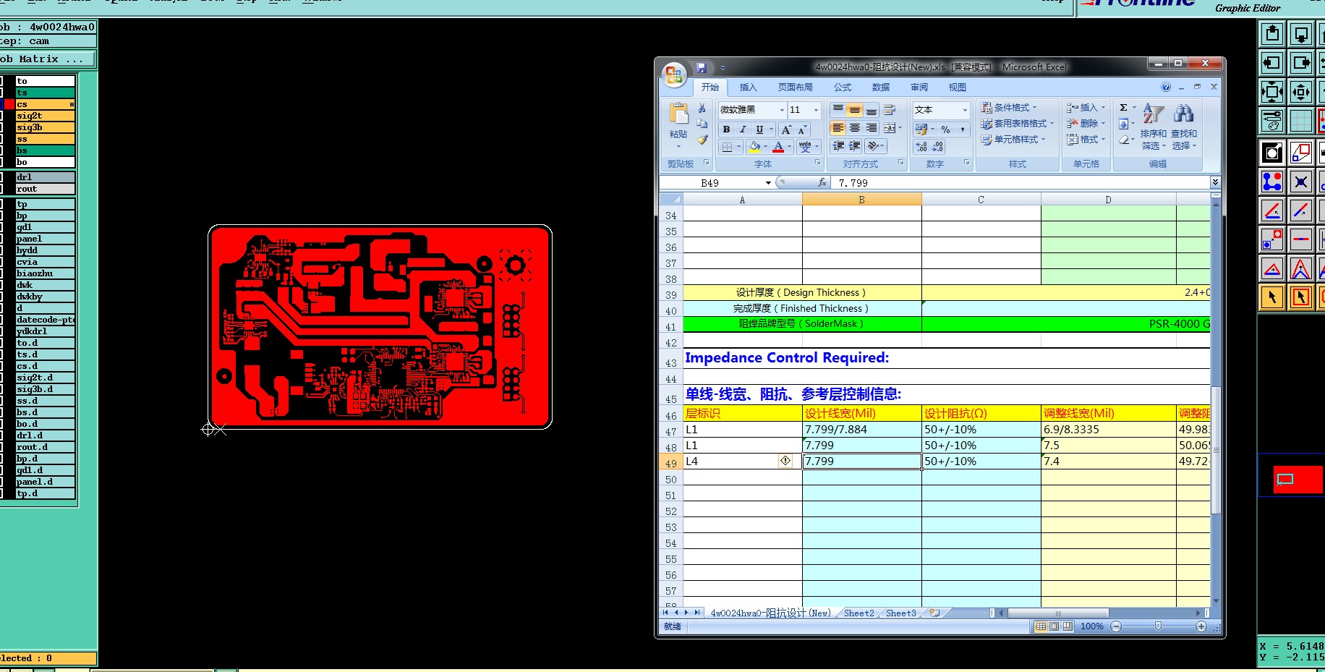Click the Excel zoom slider handle
The image size is (1325, 672).
(x=1158, y=626)
